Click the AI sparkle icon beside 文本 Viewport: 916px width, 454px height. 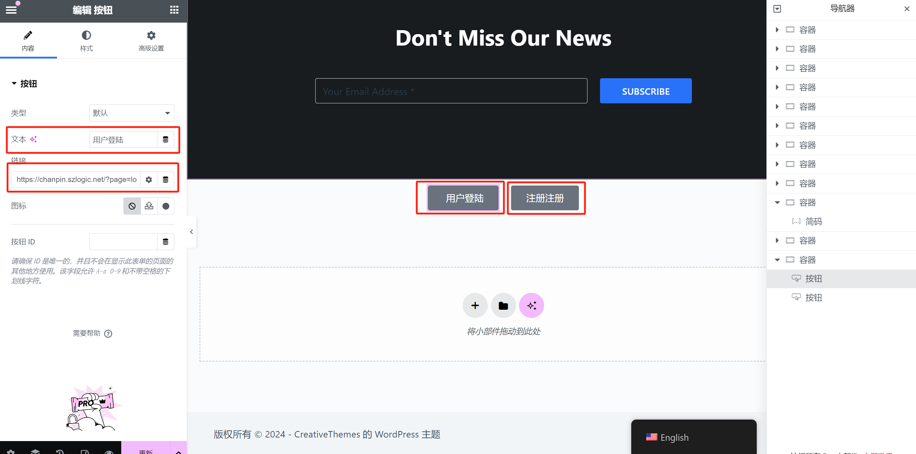click(x=33, y=139)
